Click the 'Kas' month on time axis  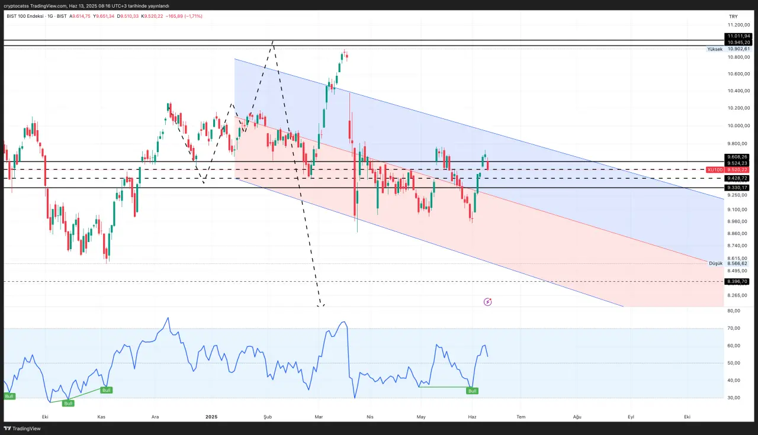click(101, 417)
